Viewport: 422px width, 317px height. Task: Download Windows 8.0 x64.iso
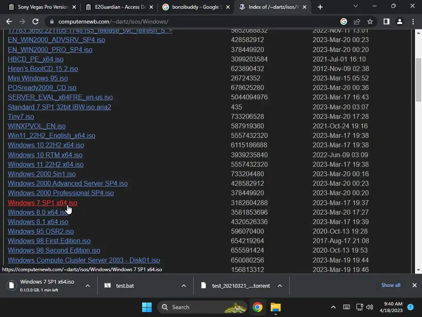(x=38, y=212)
